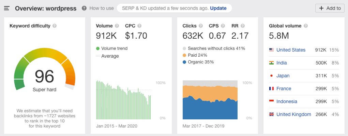This screenshot has width=348, height=136.
Task: Click the 2.17 RR value
Action: [240, 36]
